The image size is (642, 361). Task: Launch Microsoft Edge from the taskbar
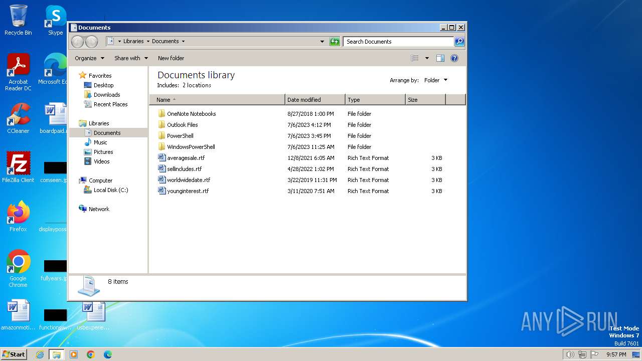pos(108,354)
